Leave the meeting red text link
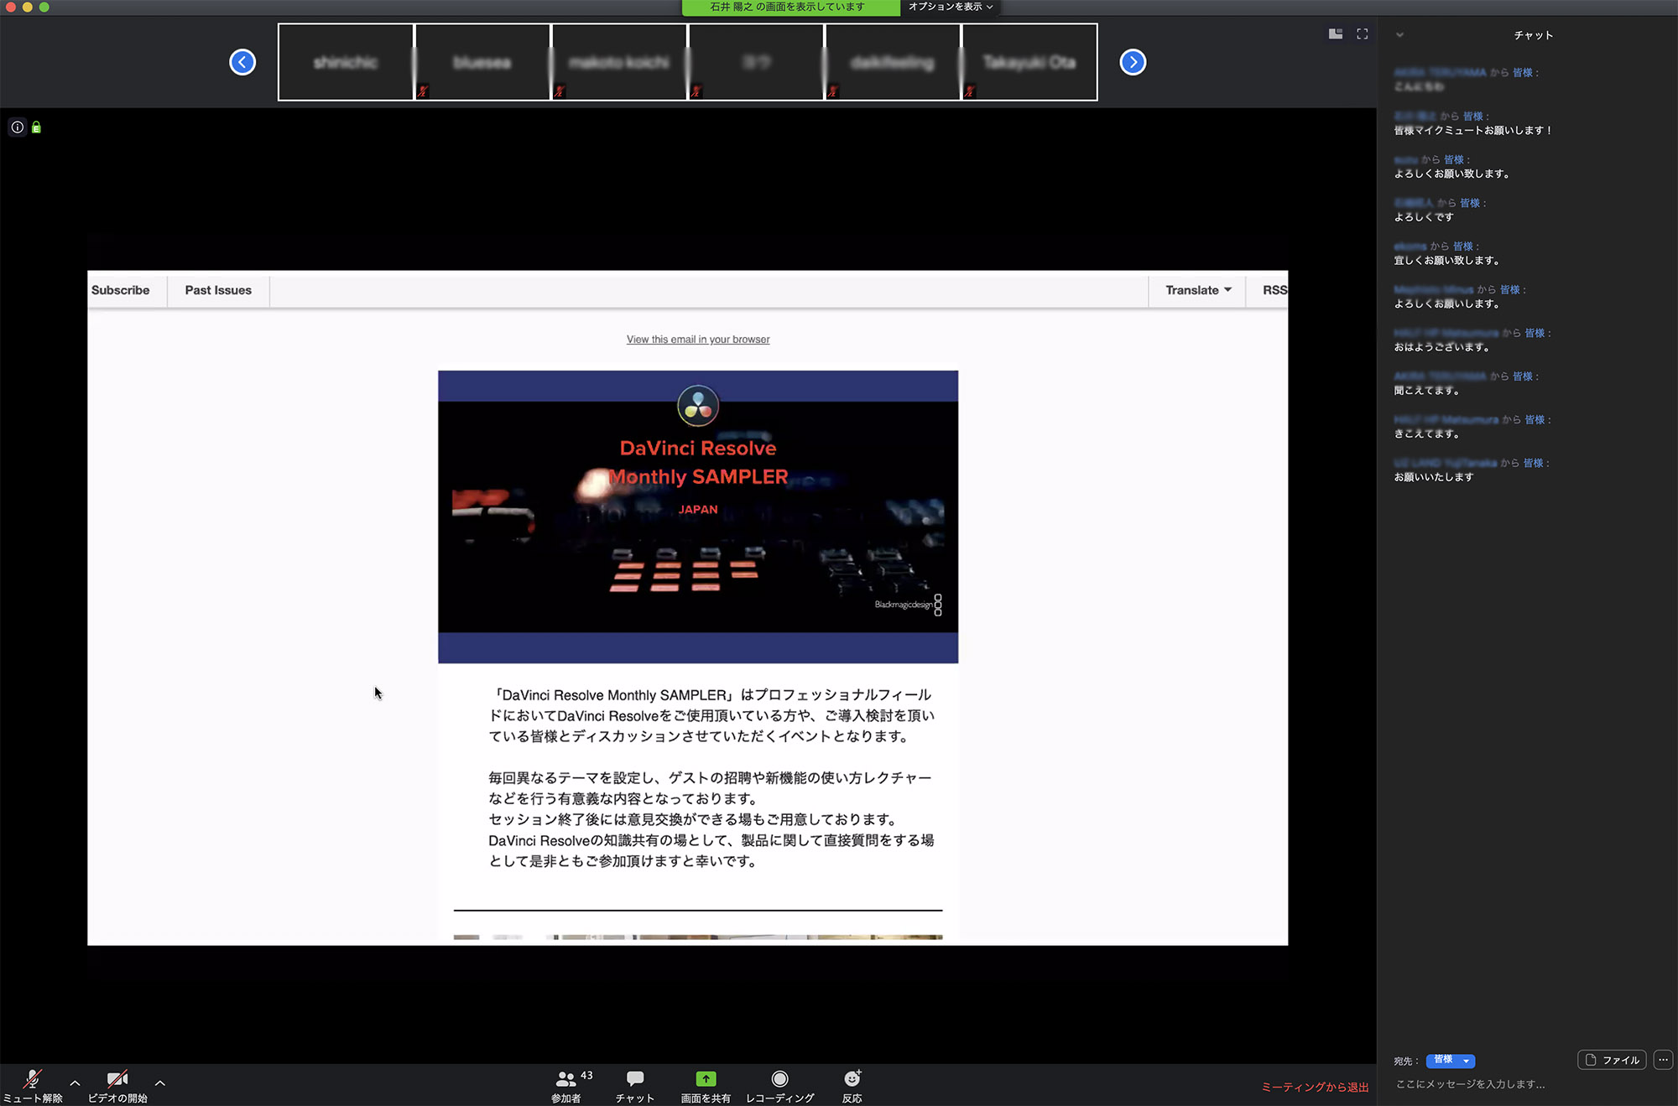This screenshot has width=1678, height=1106. [1315, 1087]
